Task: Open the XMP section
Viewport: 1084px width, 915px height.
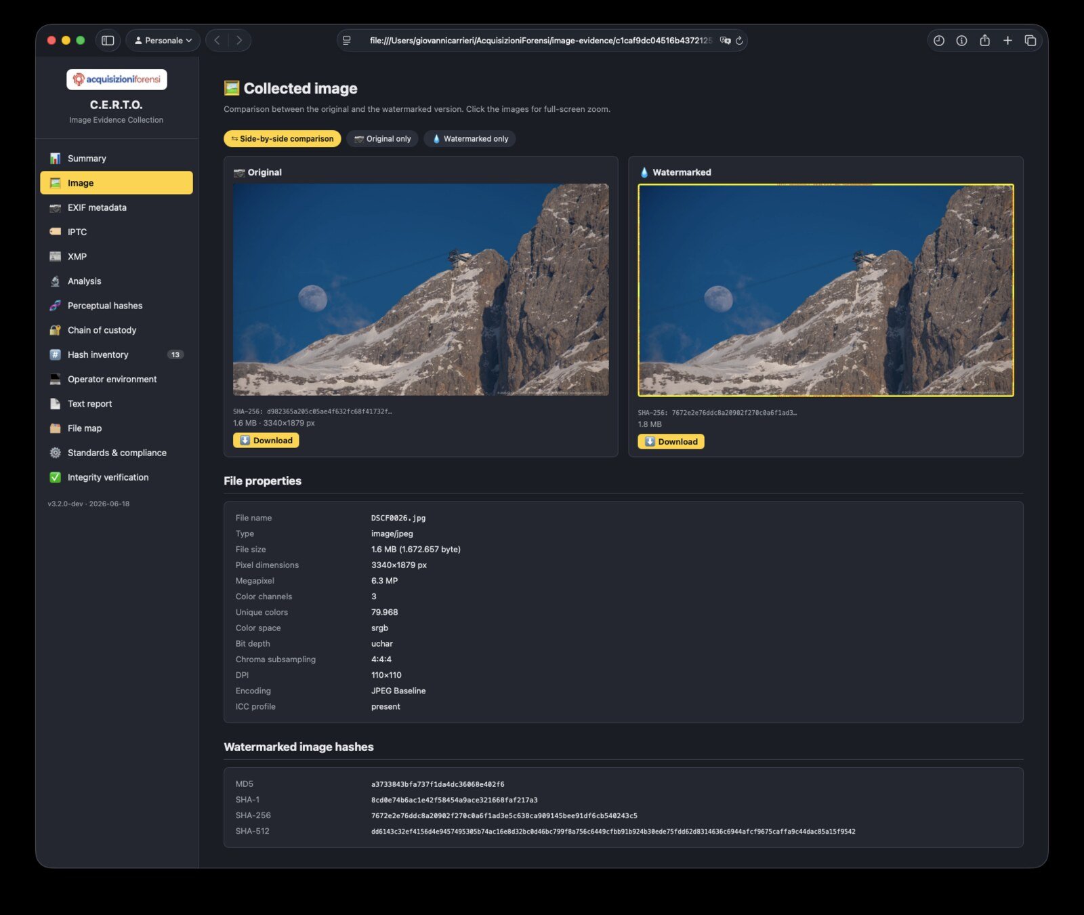Action: [x=116, y=256]
